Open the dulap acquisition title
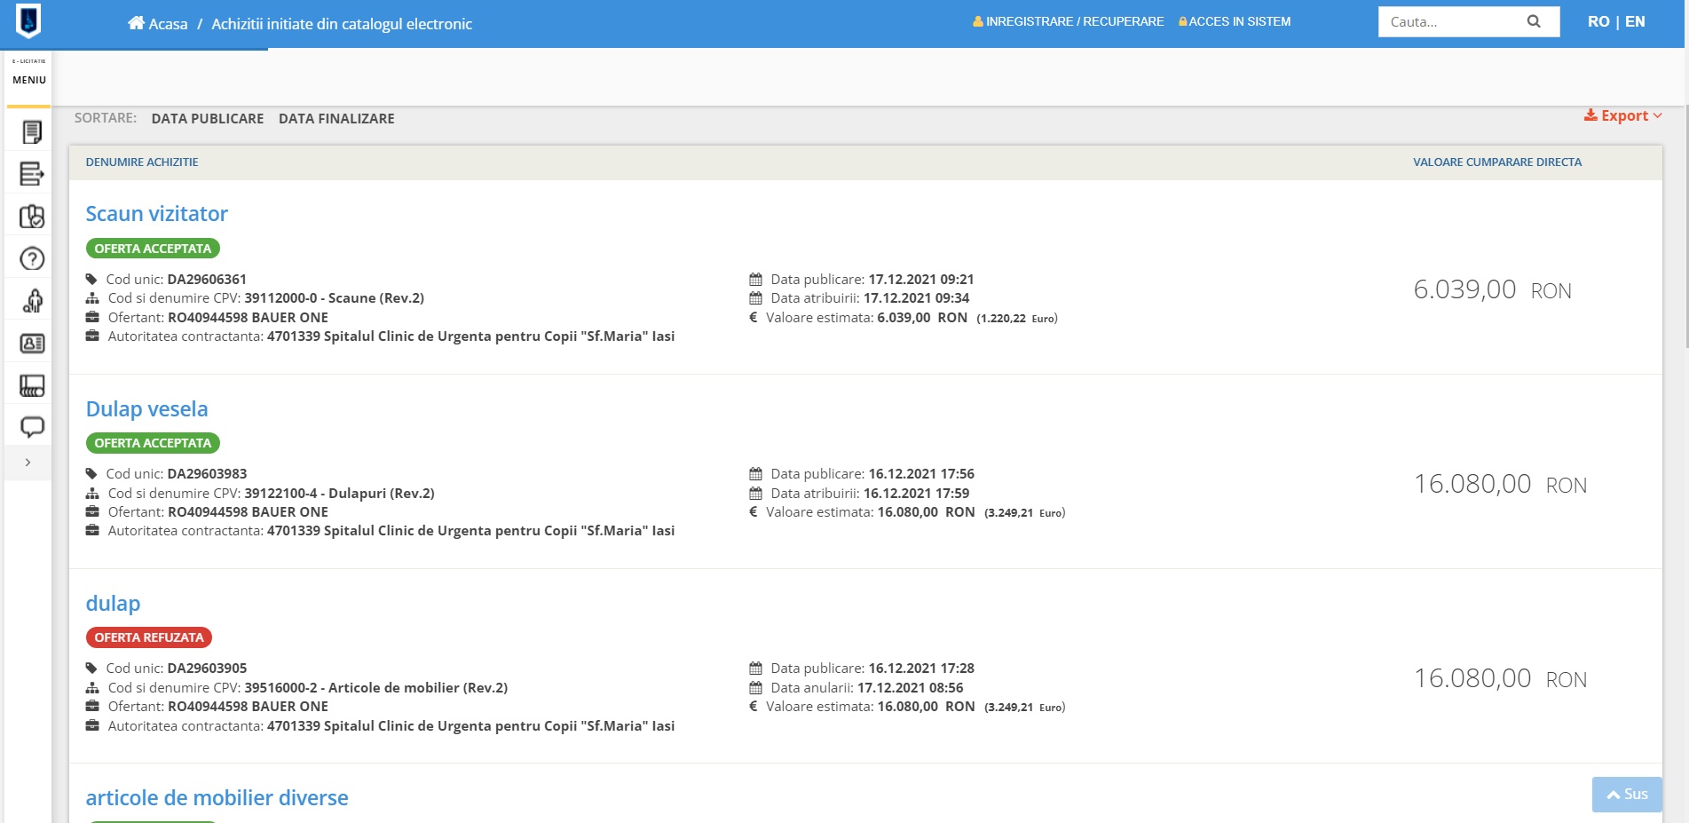Image resolution: width=1689 pixels, height=823 pixels. coord(113,604)
